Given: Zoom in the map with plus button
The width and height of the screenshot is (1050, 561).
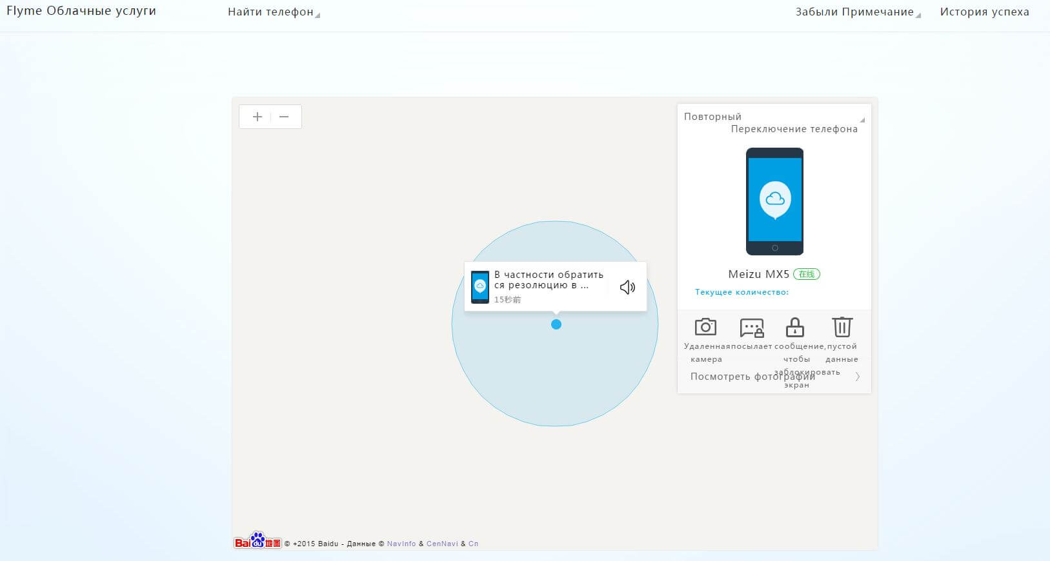Looking at the screenshot, I should pos(257,117).
